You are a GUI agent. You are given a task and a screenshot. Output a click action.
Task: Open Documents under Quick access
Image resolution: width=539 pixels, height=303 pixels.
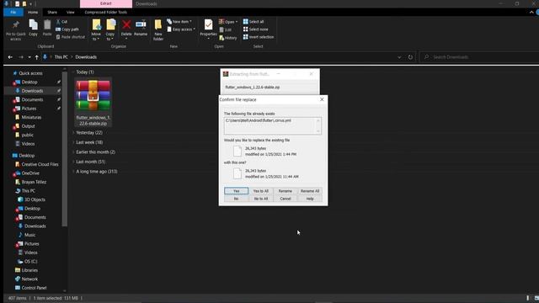pyautogui.click(x=32, y=99)
